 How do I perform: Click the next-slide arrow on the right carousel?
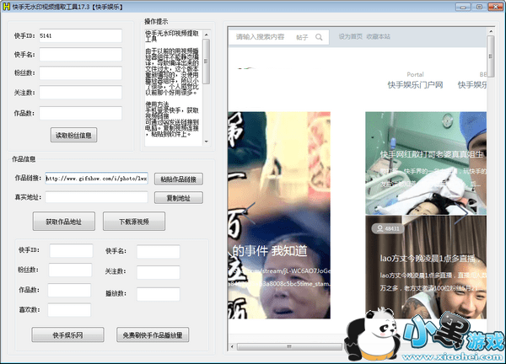coord(461,213)
